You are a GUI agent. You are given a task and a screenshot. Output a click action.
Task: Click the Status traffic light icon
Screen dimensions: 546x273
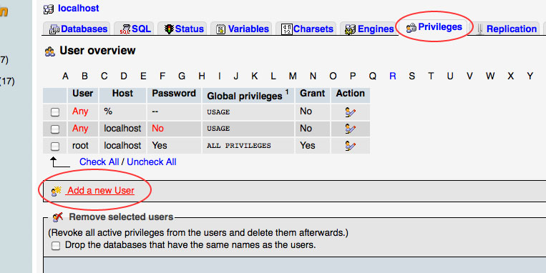click(x=169, y=29)
